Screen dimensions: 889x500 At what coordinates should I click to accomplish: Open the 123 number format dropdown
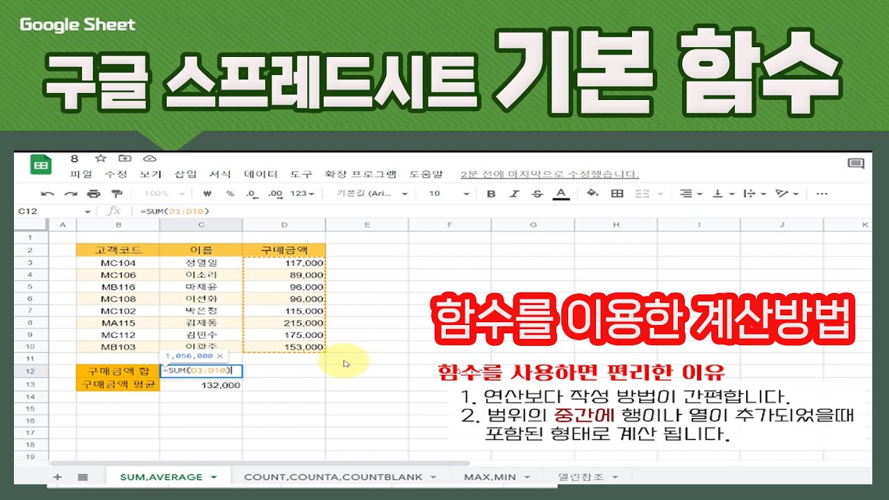(302, 194)
